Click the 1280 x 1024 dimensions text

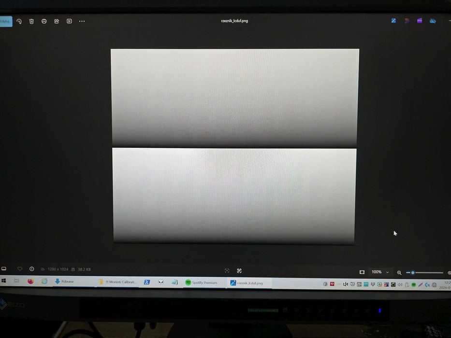tap(58, 269)
